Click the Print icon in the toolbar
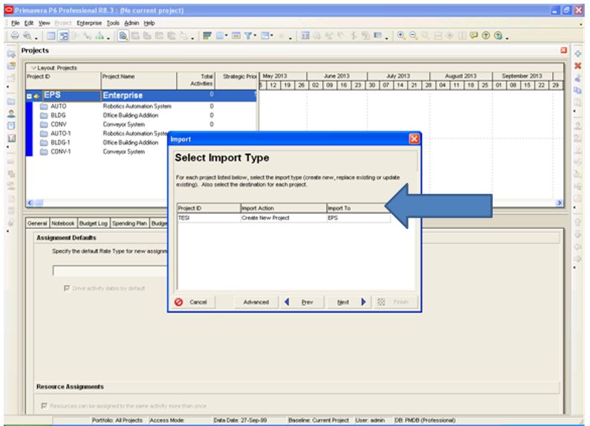This screenshot has width=590, height=426. pos(7,36)
